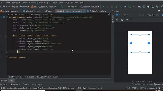The height and width of the screenshot is (91, 163).
Task: Click the Debug app bug icon
Action: tap(116, 7)
